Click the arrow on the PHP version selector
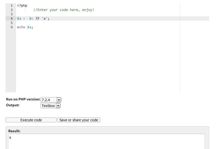The height and width of the screenshot is (149, 217). [x=59, y=100]
